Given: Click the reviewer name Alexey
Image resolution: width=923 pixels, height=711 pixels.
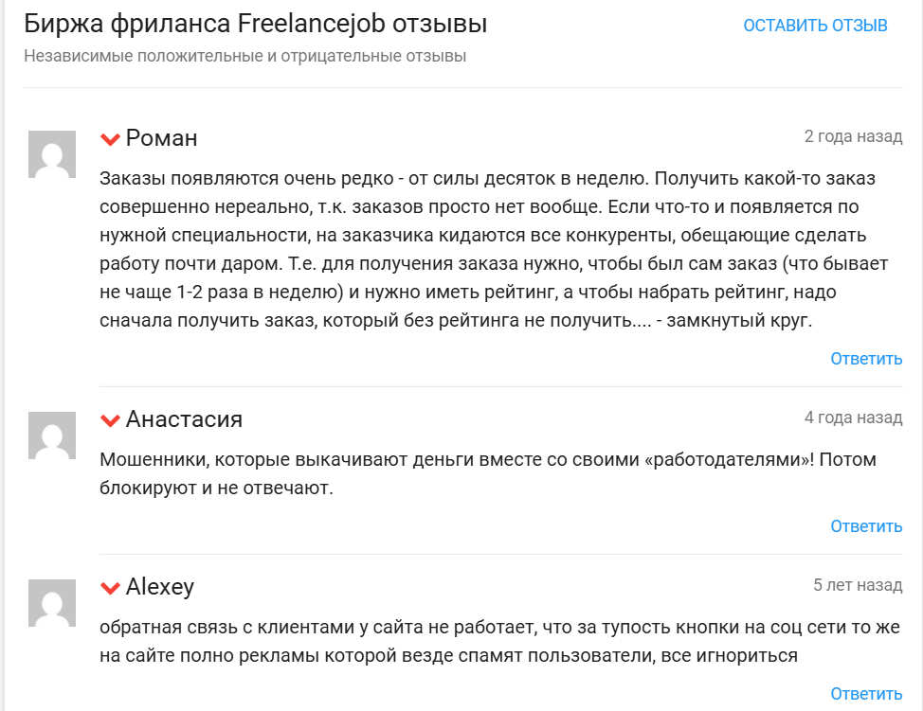Looking at the screenshot, I should [160, 587].
